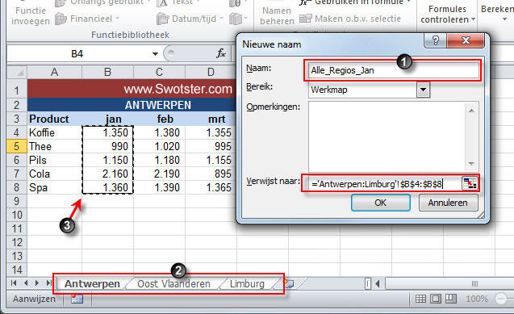Switch to Page Break Preview icon
514x314 pixels.
click(x=451, y=299)
